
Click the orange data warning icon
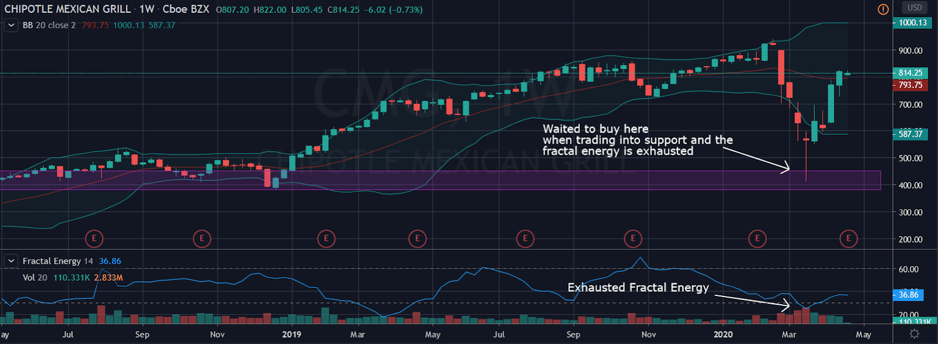click(883, 9)
